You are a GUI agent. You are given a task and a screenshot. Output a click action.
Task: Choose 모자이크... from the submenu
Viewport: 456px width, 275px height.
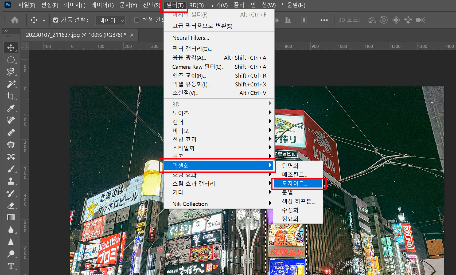click(x=298, y=184)
